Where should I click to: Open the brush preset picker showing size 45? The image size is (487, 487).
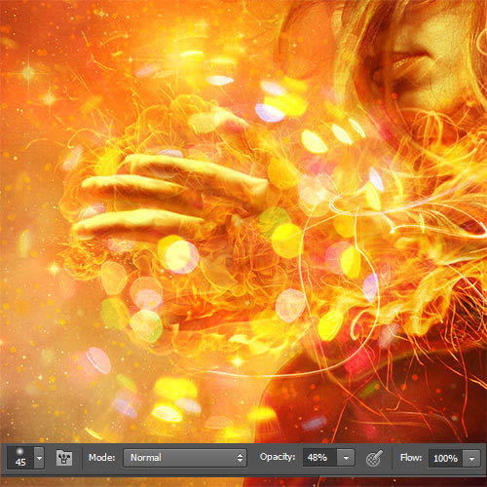pyautogui.click(x=20, y=458)
